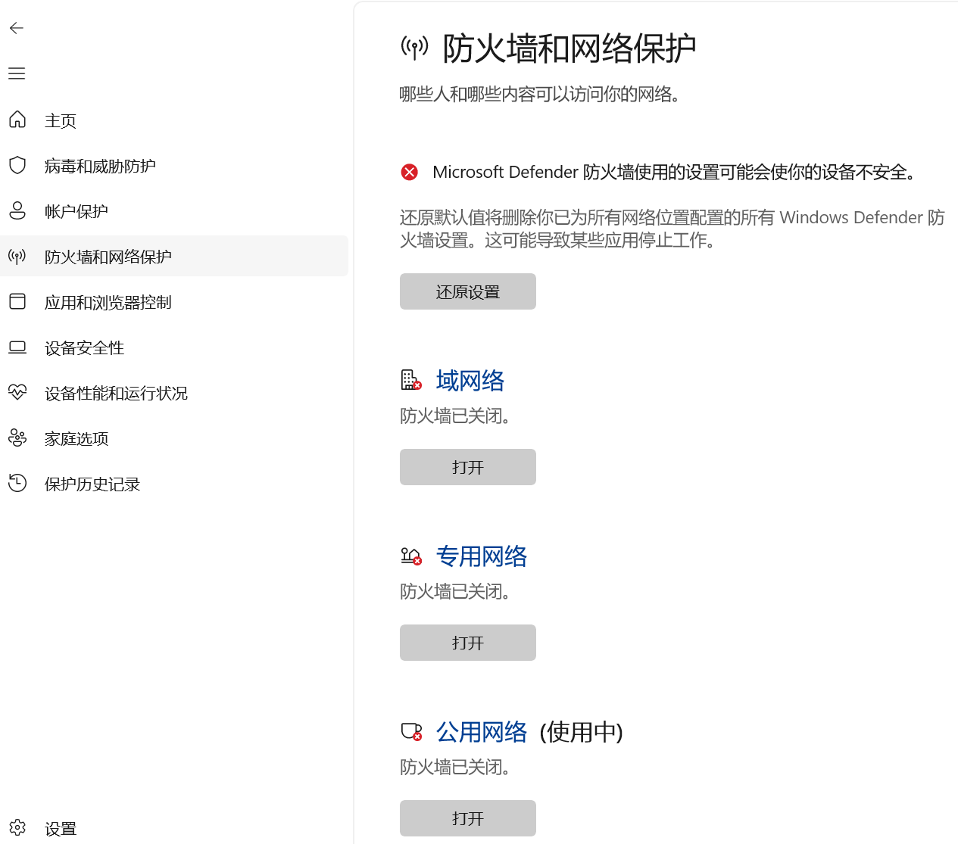Click 防火墙已关闭 status under 域网络
Image resolution: width=958 pixels, height=844 pixels.
(x=455, y=416)
